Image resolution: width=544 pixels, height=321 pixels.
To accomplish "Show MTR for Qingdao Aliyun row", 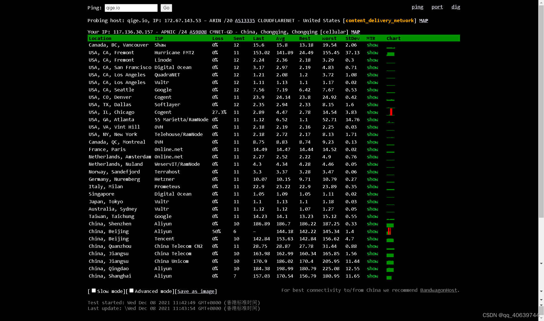I will click(x=372, y=268).
